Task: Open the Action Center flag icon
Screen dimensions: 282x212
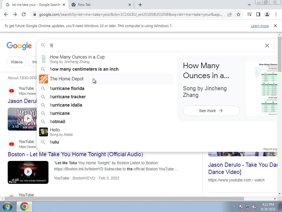Action: point(241,207)
